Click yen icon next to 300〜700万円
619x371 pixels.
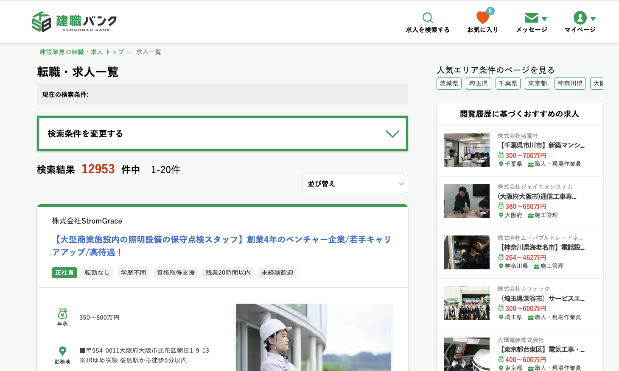tap(501, 155)
